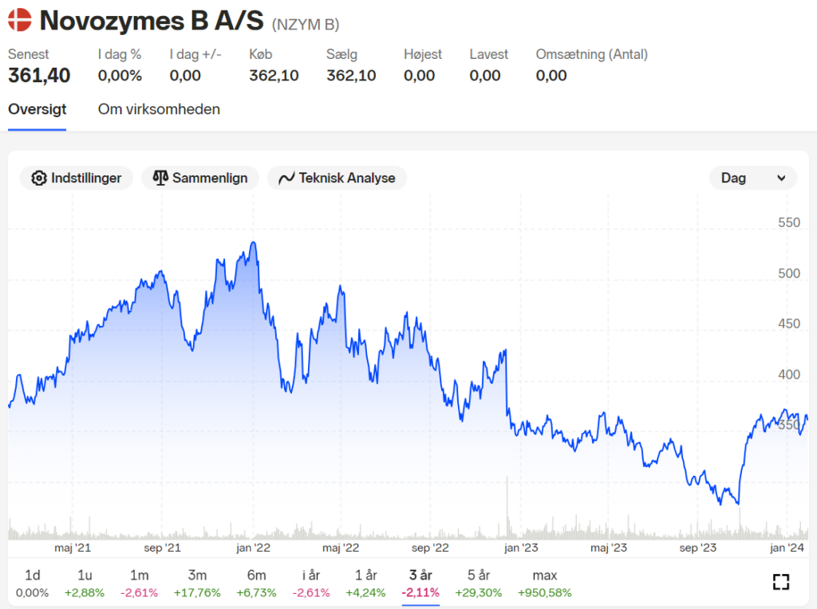Select the 3m time range

click(197, 583)
